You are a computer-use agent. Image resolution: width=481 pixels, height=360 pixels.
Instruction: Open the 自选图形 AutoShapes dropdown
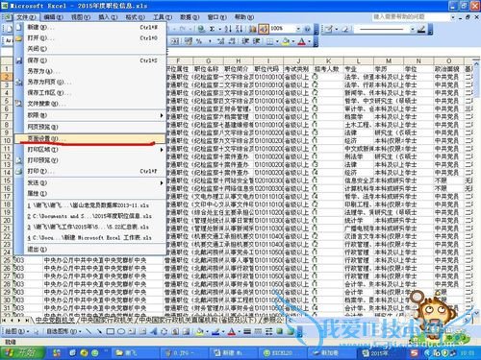click(64, 331)
